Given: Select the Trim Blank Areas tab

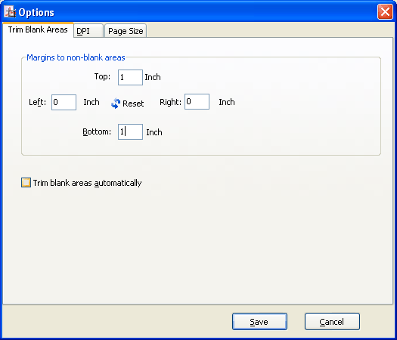Looking at the screenshot, I should point(38,30).
